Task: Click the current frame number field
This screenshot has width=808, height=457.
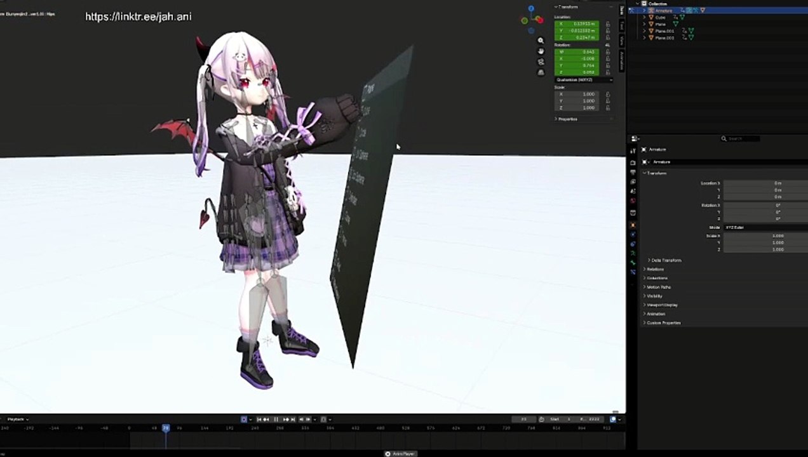Action: (523, 420)
